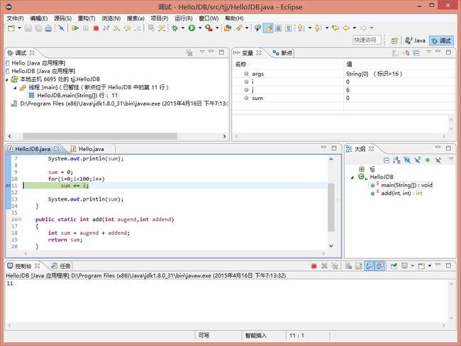
Task: Toggle Scroll Lock in the console
Action: tap(359, 266)
